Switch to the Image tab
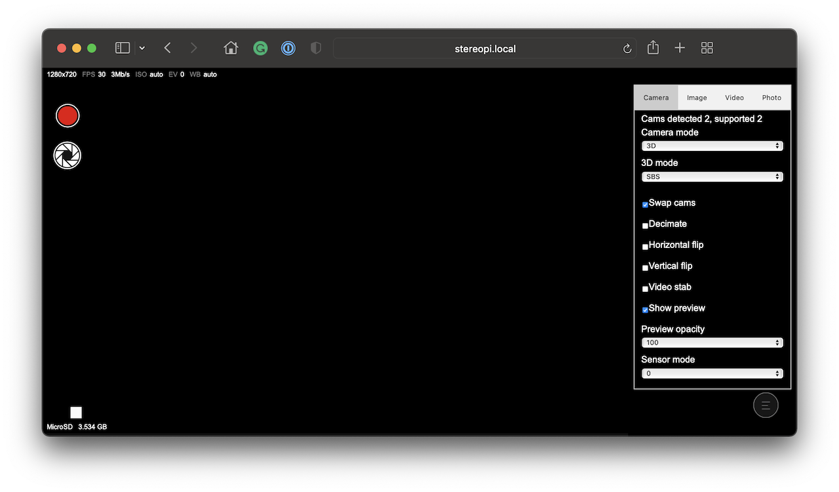839x492 pixels. pos(697,98)
